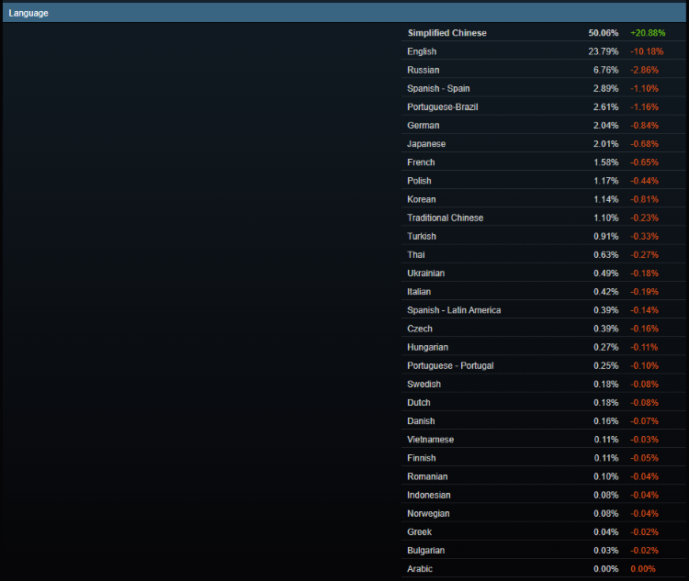Click the -0.03% Vietnamese change value
The height and width of the screenshot is (581, 689).
pyautogui.click(x=645, y=439)
